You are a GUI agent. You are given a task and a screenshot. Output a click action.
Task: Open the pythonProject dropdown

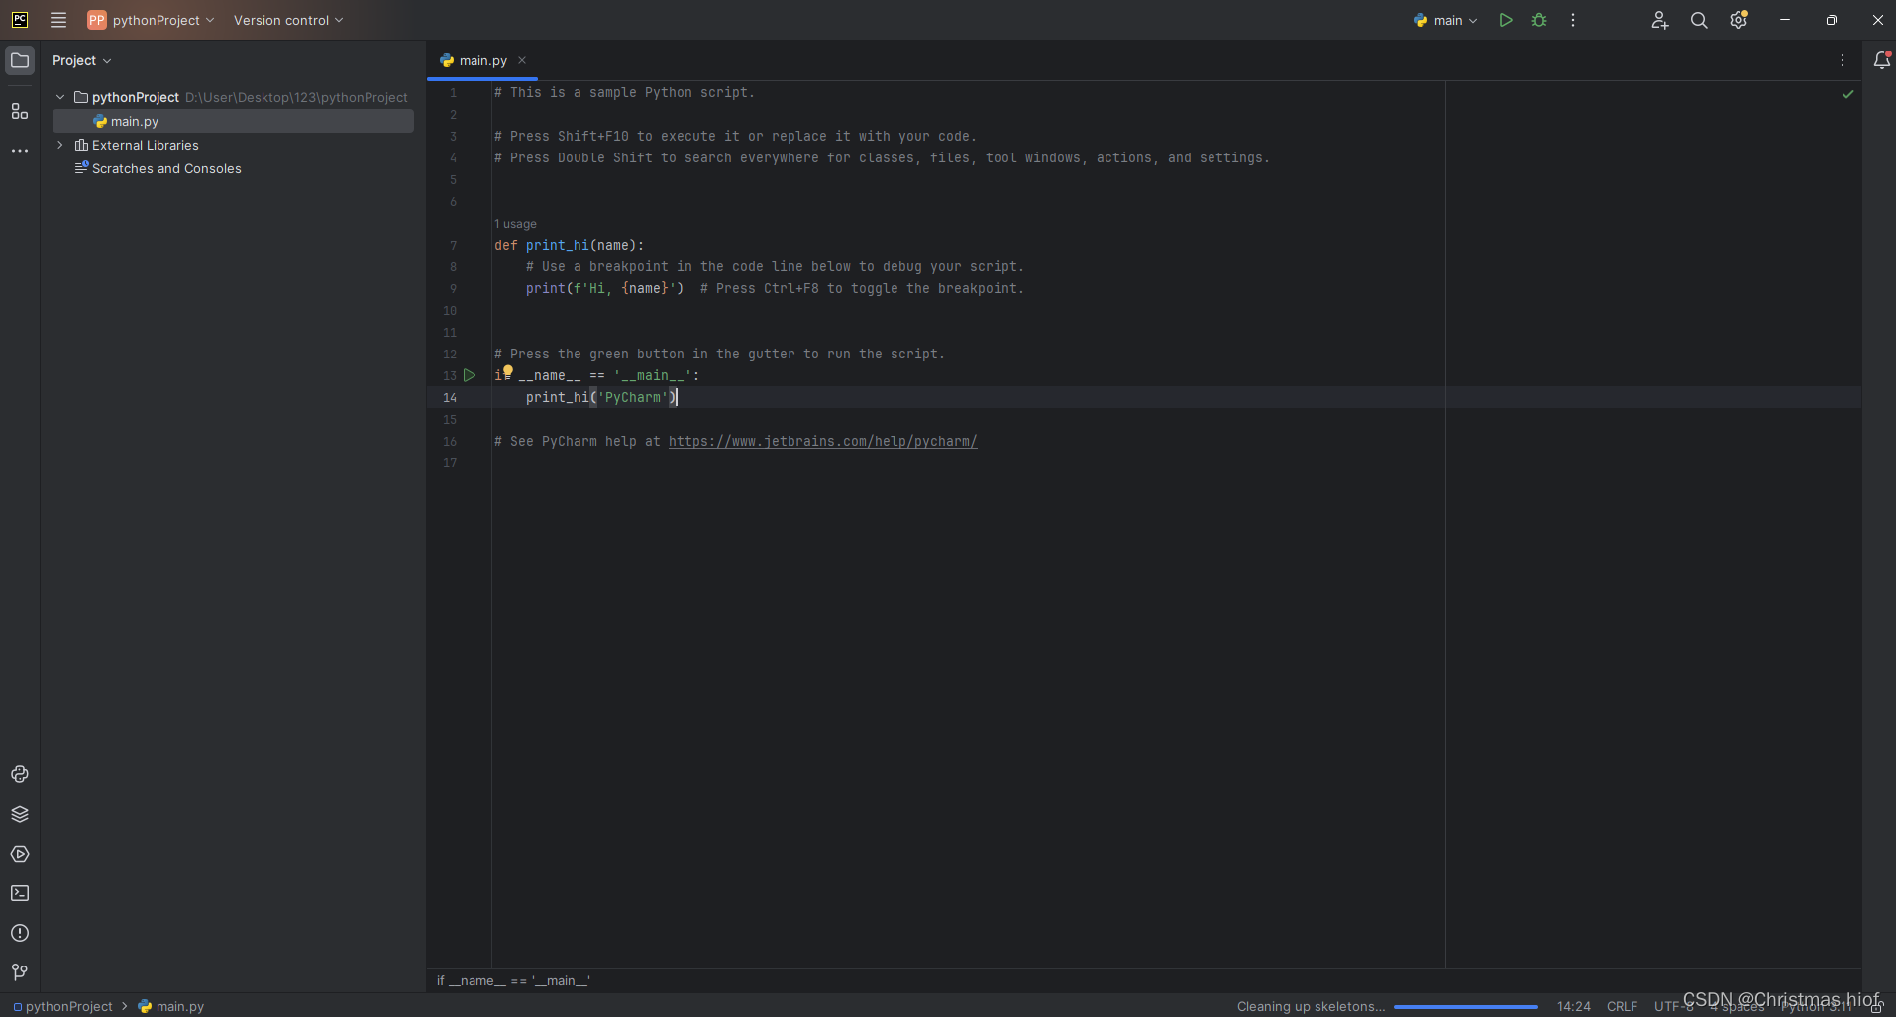[x=151, y=20]
